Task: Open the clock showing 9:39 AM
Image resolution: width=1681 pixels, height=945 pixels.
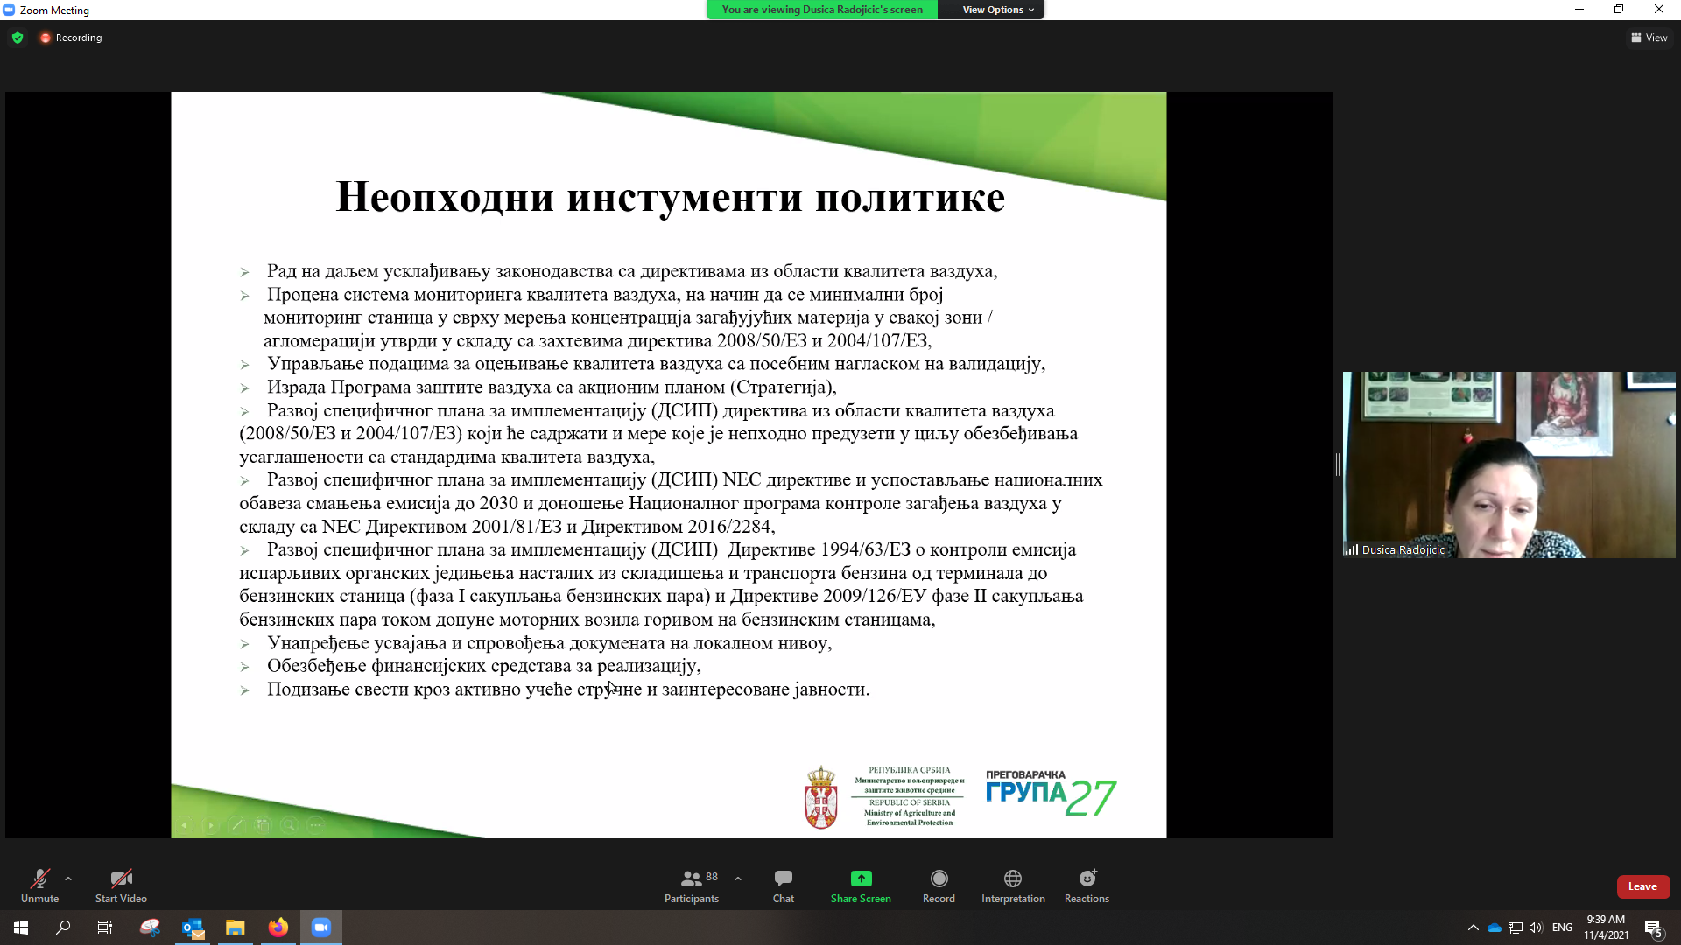Action: click(x=1606, y=927)
